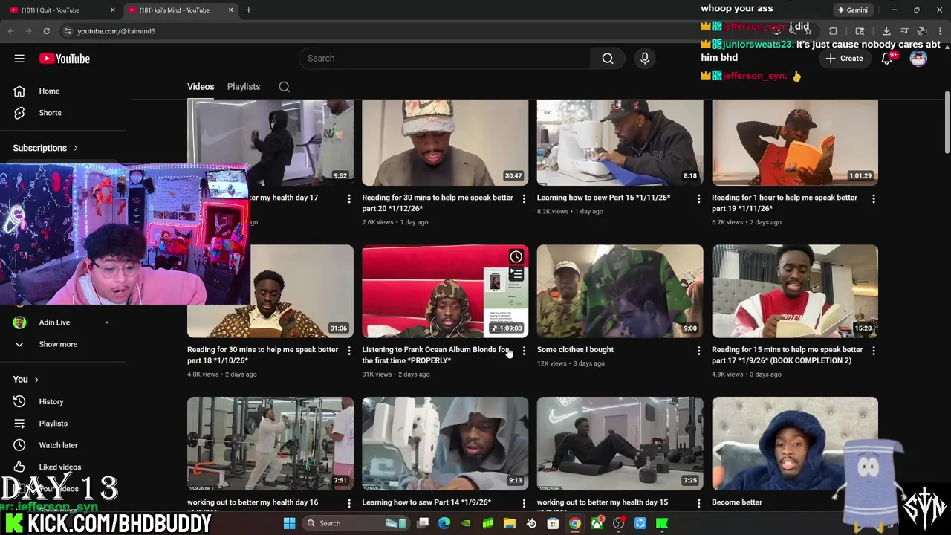Open the YouTube account avatar menu
This screenshot has height=535, width=951.
click(918, 59)
